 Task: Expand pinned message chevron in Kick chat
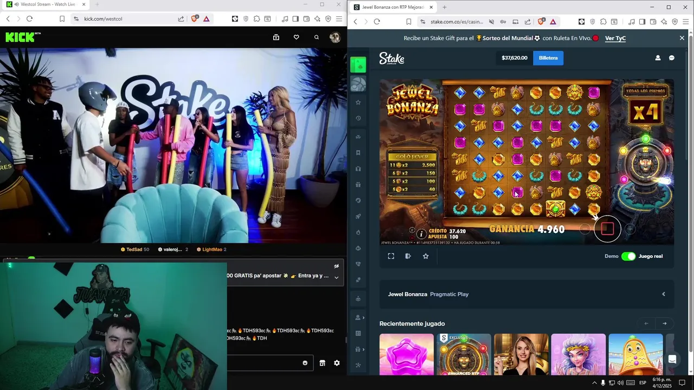[336, 277]
